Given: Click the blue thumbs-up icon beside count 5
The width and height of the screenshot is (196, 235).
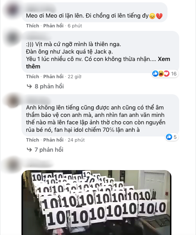Looking at the screenshot, I should tap(169, 137).
